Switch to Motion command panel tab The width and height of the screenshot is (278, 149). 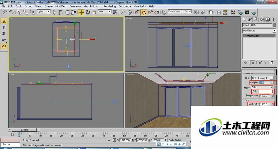coord(262,19)
